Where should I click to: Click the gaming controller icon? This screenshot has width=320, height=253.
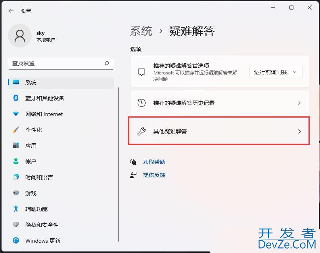(x=16, y=193)
